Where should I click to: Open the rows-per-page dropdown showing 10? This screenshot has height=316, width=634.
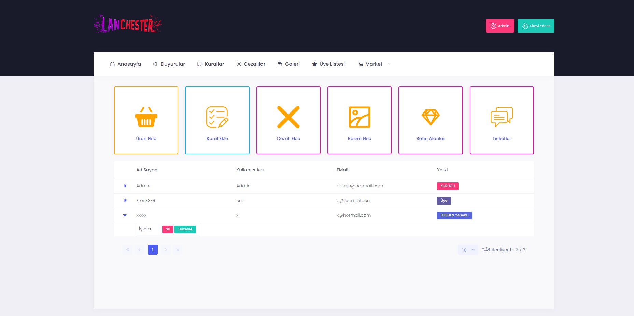468,250
